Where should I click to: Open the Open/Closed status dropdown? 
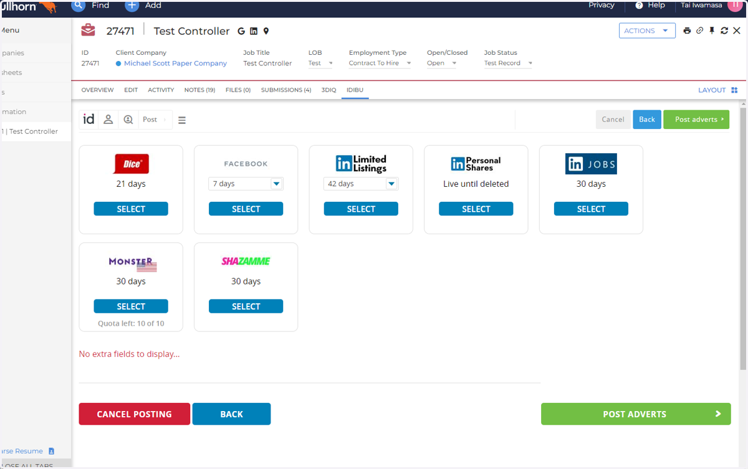442,63
